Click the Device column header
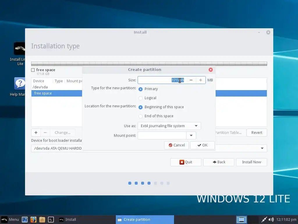Image resolution: width=298 pixels, height=224 pixels. click(39, 81)
